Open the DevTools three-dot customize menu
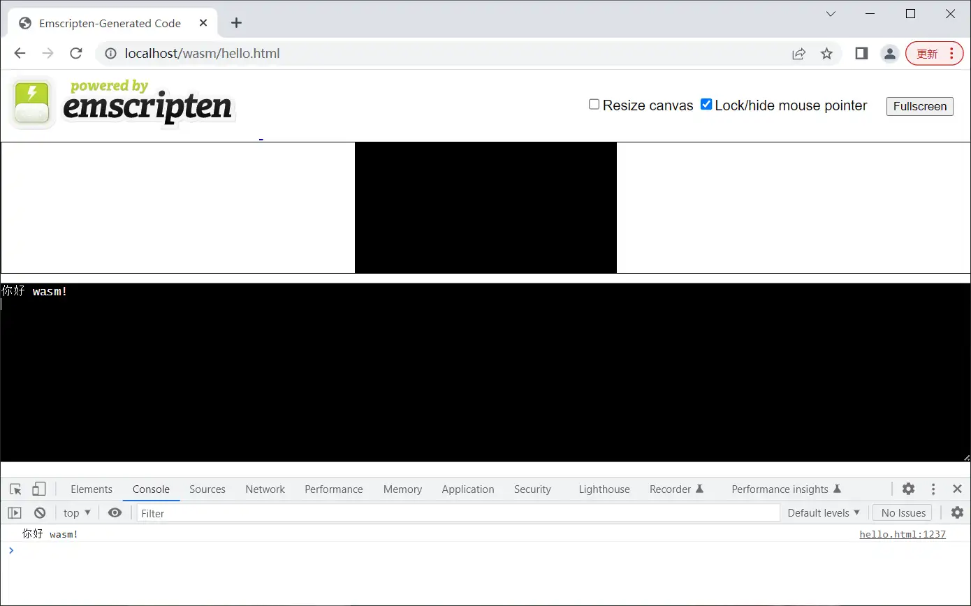971x606 pixels. pos(933,489)
